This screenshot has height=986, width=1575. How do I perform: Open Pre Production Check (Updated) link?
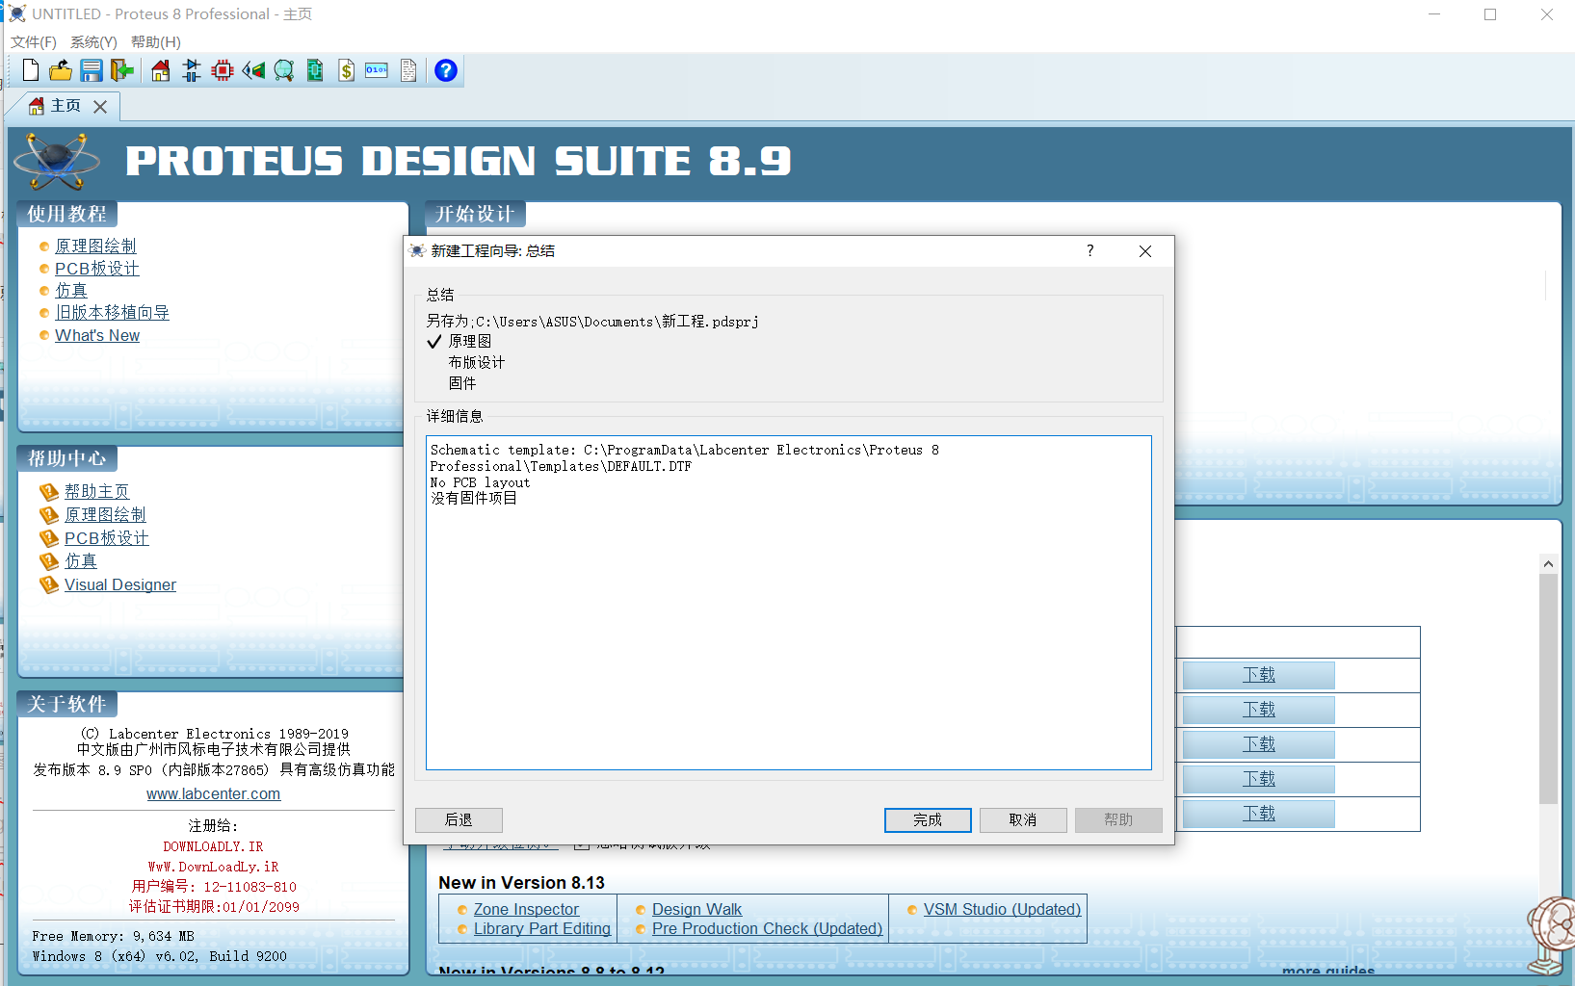[x=767, y=928]
